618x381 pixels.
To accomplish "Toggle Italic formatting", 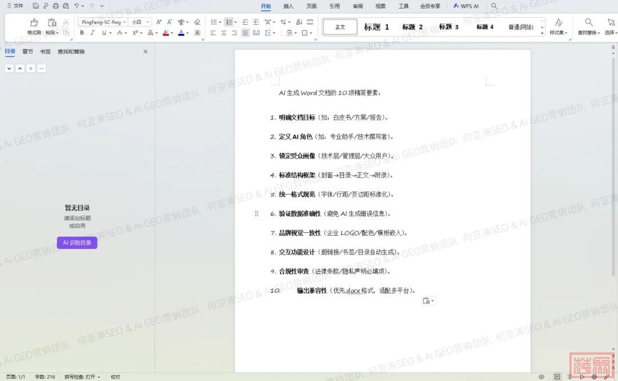I will [93, 33].
